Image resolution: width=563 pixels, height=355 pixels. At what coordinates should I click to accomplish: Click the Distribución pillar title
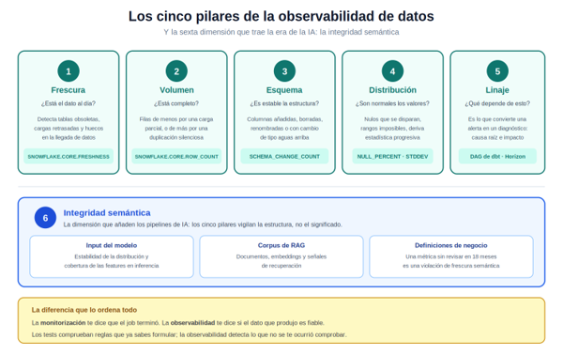pyautogui.click(x=392, y=90)
